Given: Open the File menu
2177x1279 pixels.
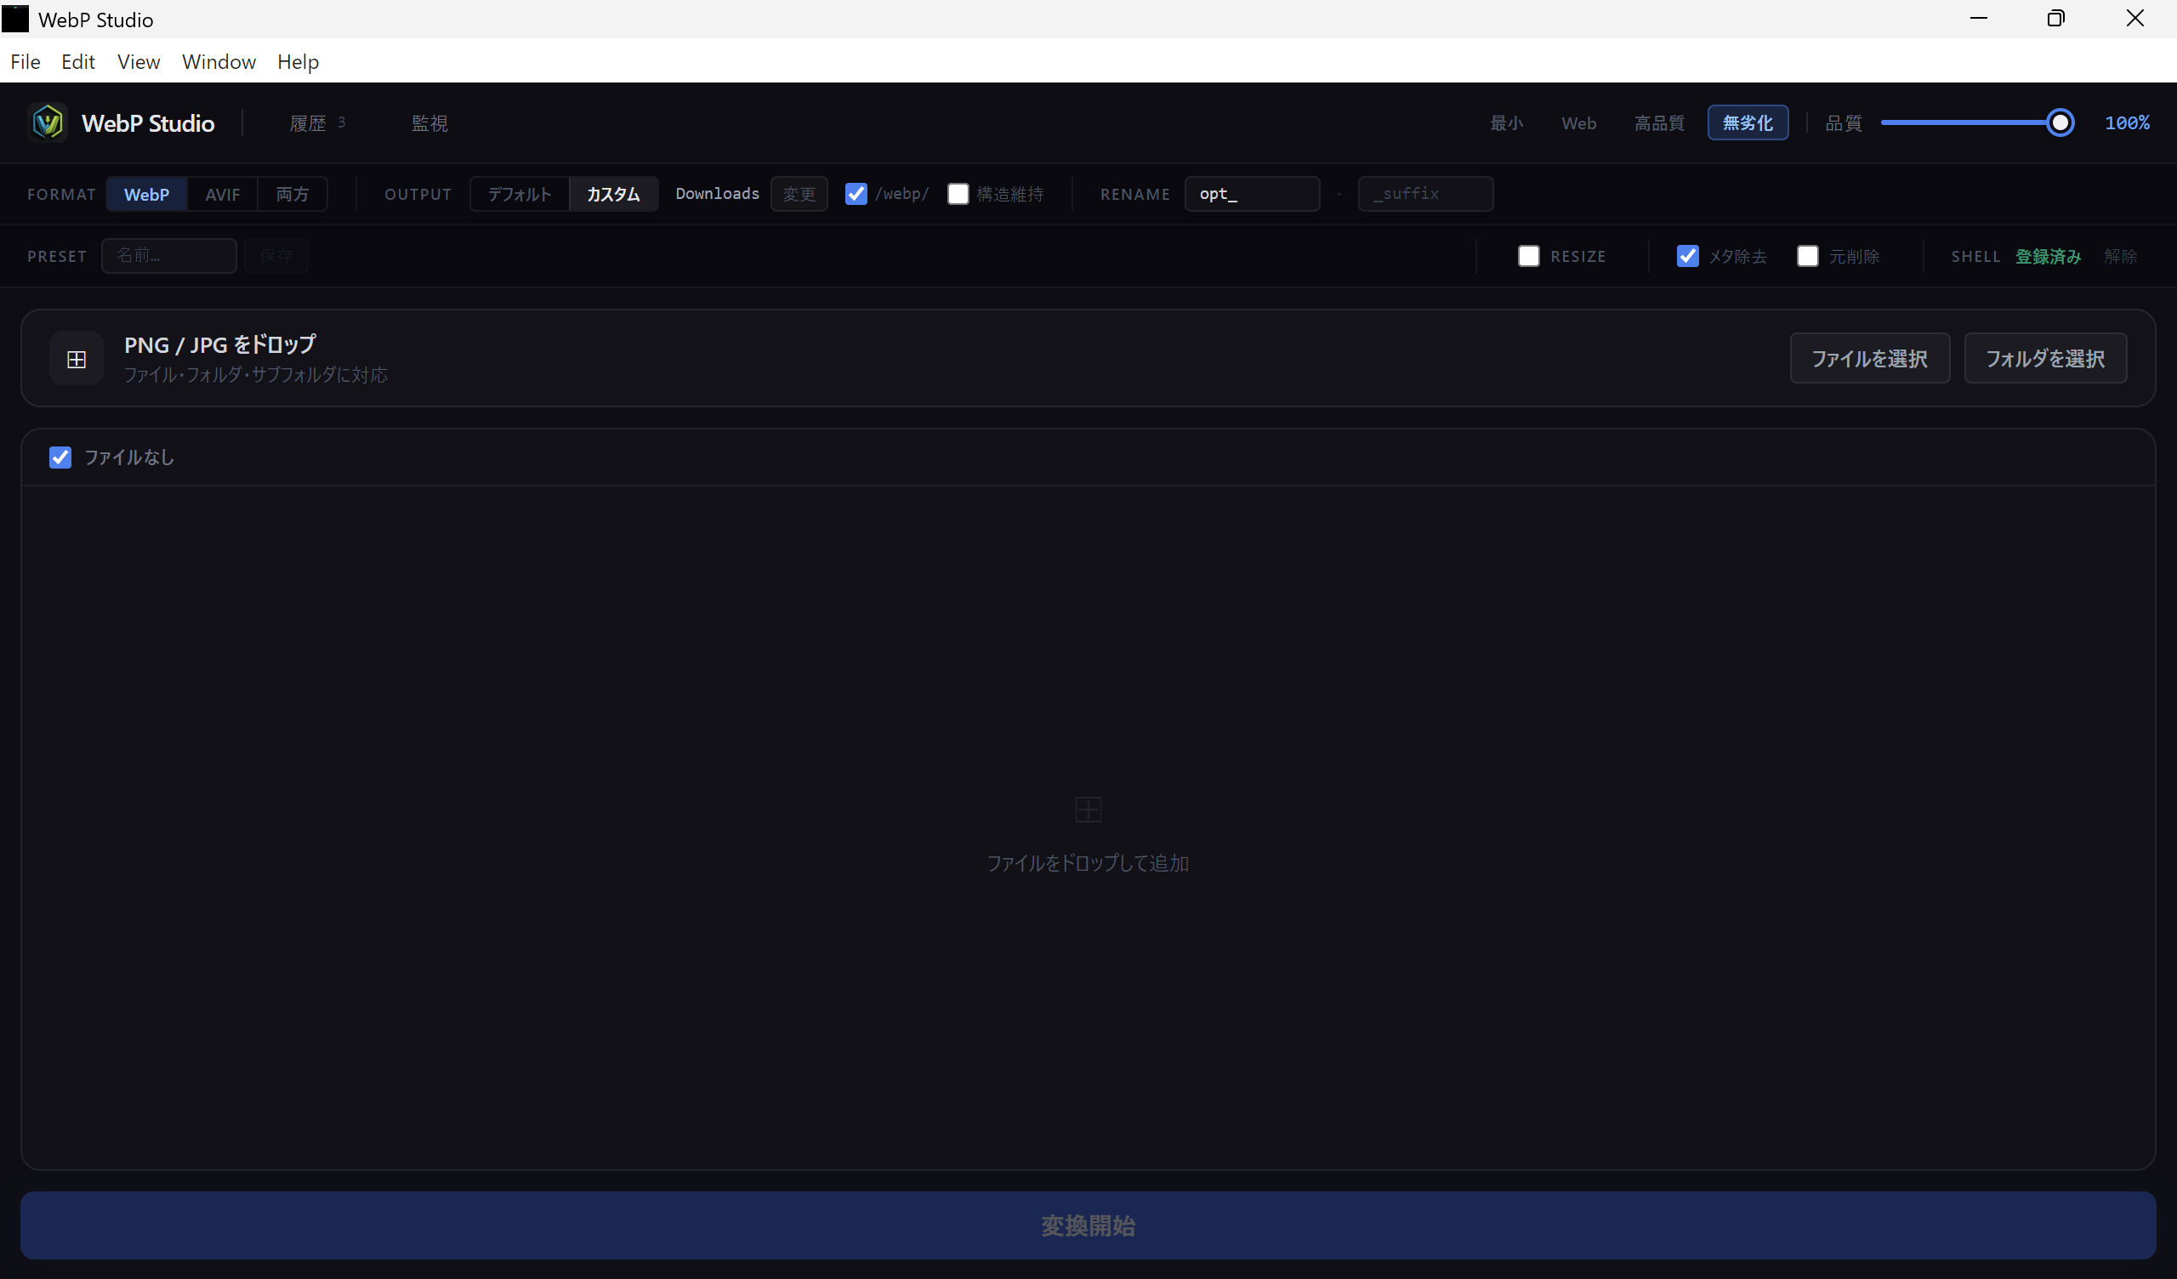Looking at the screenshot, I should pos(25,61).
